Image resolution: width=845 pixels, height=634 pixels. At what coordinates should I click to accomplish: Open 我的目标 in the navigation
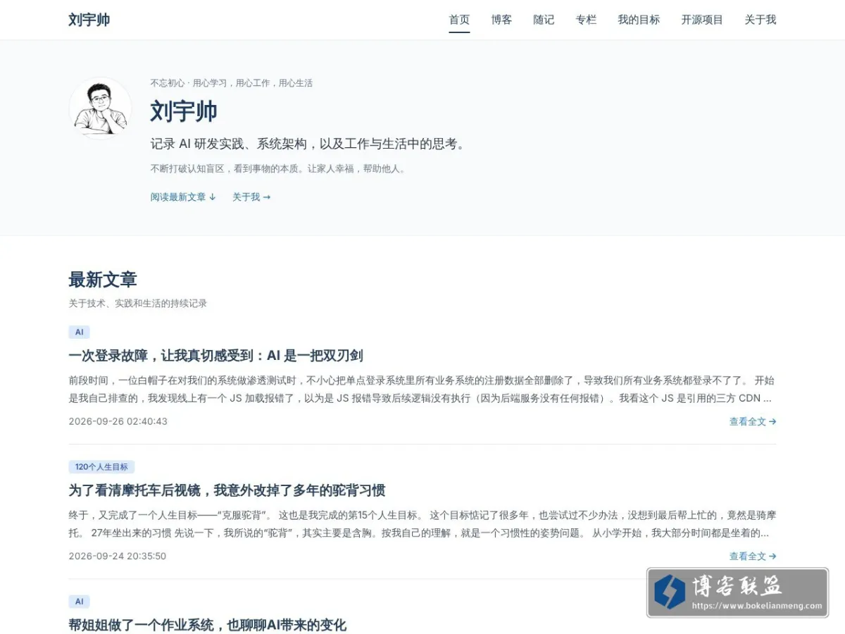click(639, 20)
